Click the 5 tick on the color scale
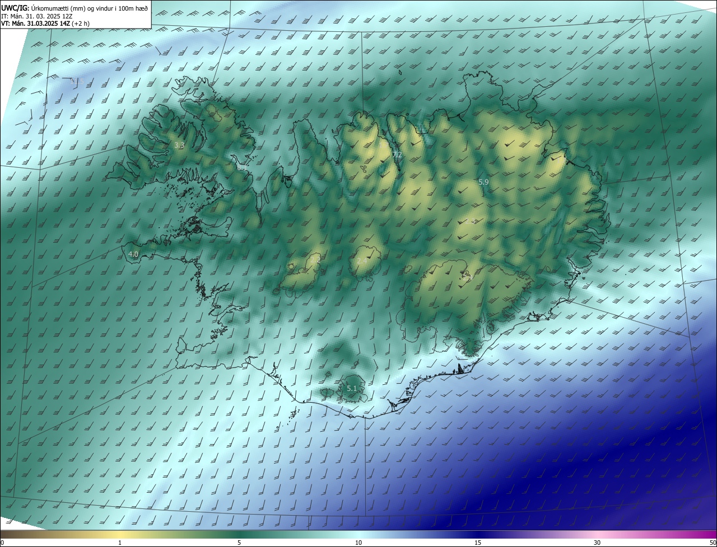 coord(239,543)
